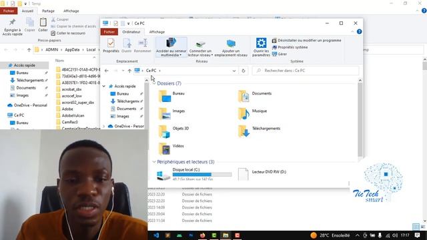Viewport: 427px width, 240px height.
Task: Click File Explorer taskbar icon
Action: 226,235
